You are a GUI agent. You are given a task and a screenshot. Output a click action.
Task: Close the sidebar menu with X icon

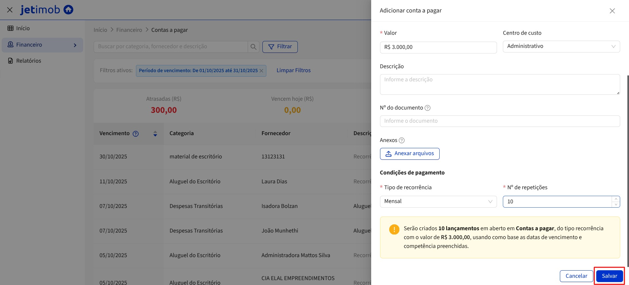[x=10, y=10]
